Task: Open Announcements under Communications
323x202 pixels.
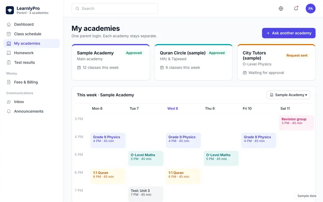Action: pos(32,111)
